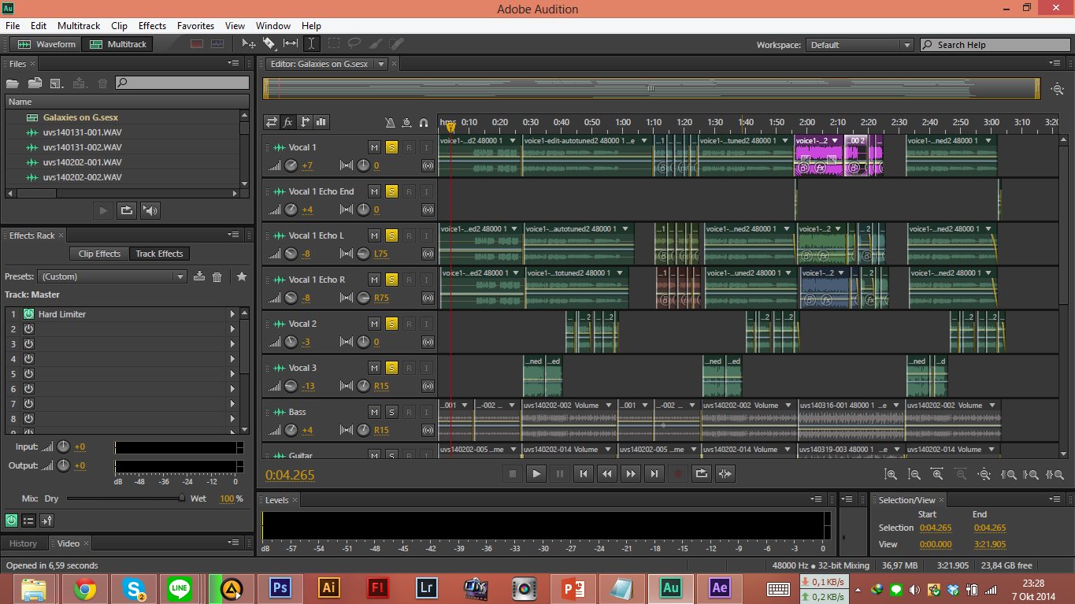The width and height of the screenshot is (1075, 604).
Task: Switch to the Track Effects tab
Action: pos(159,254)
